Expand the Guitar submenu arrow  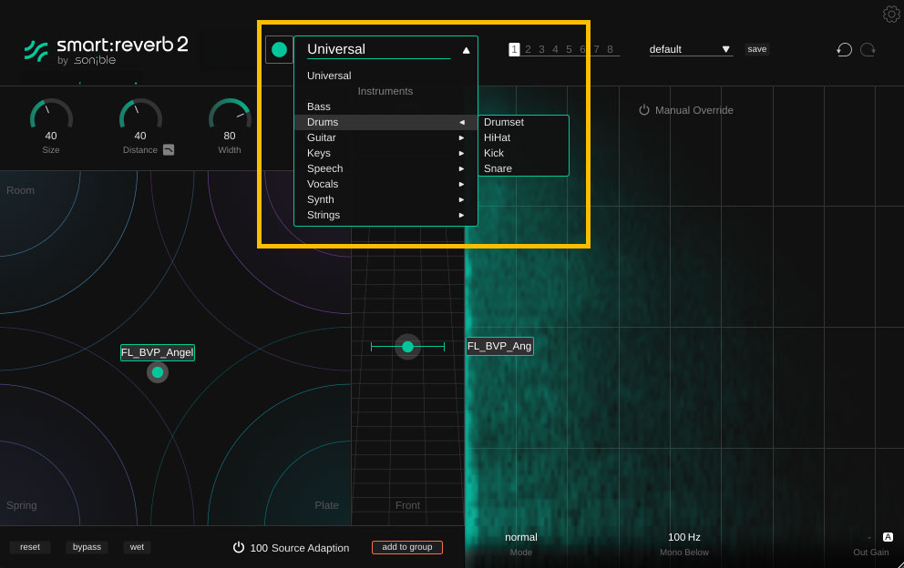[x=461, y=137]
